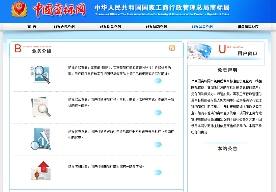Click the arrow beside 商标状态查询 description
This screenshot has width=276, height=192.
point(158,144)
